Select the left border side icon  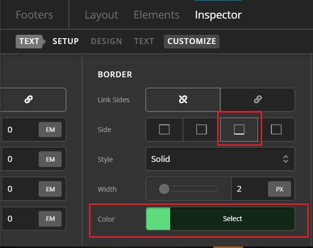point(276,130)
